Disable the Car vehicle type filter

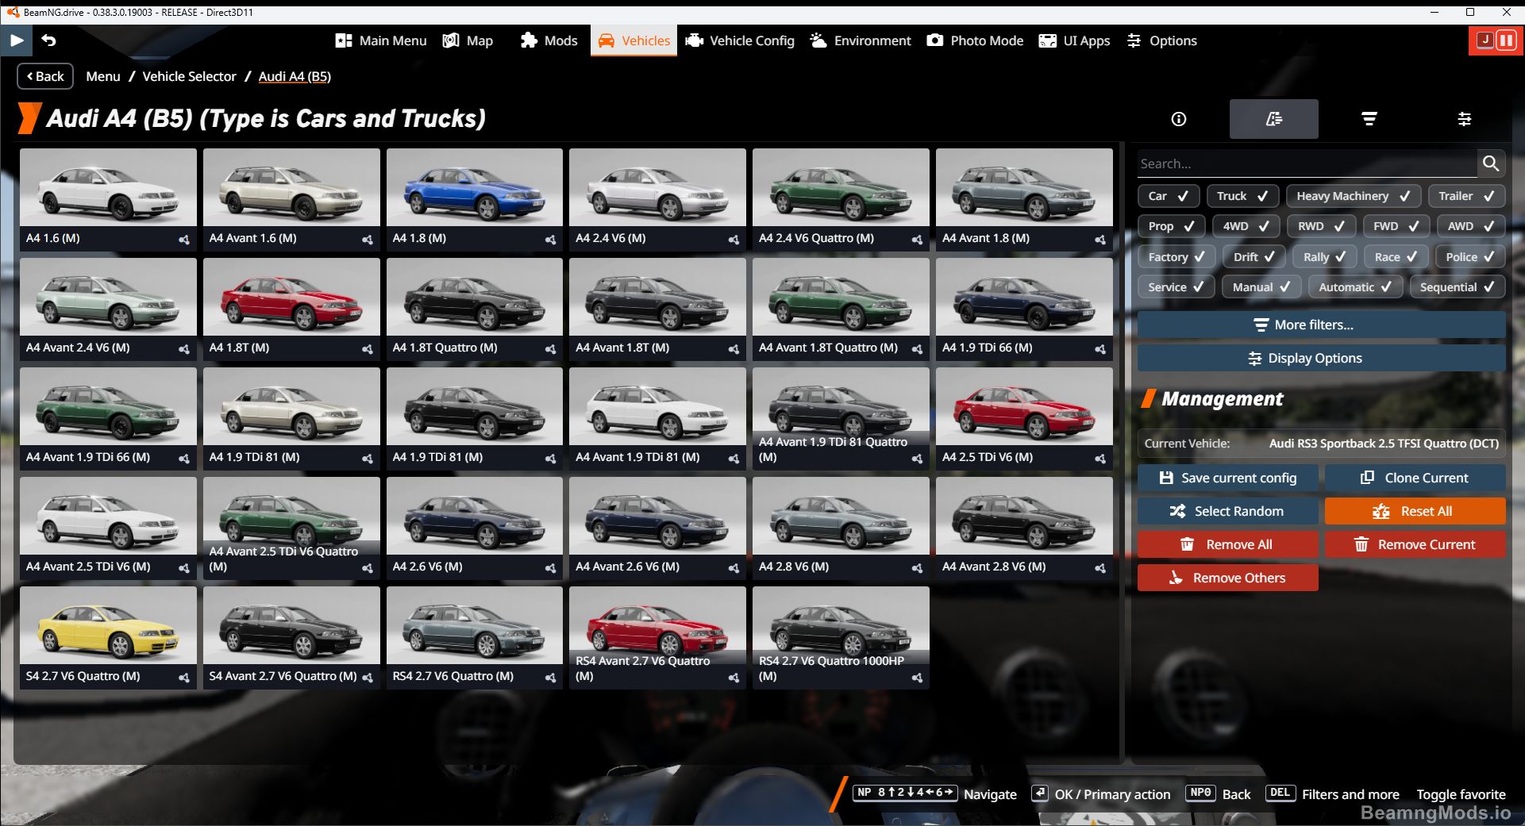coord(1167,195)
